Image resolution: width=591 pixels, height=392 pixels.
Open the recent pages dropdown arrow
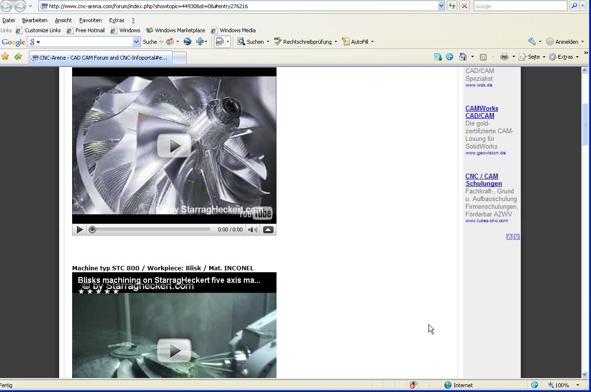tap(30, 6)
